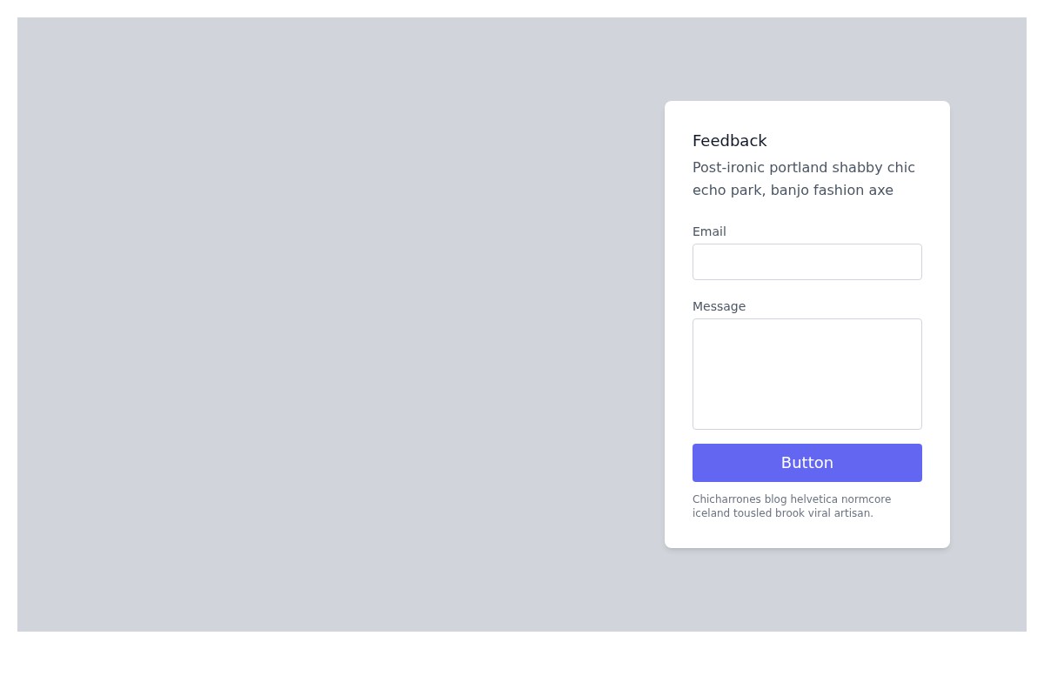Place cursor in the Message box
Screen dimensions: 1044x696
click(807, 373)
